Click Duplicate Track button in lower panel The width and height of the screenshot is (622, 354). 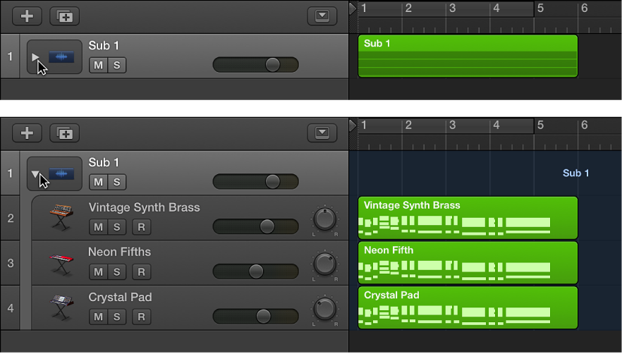(64, 133)
